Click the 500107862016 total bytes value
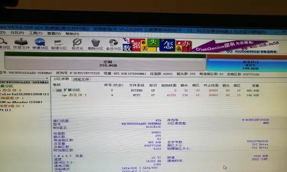 tap(257, 141)
